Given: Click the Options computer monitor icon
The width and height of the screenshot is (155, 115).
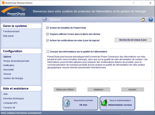Looking at the screenshot, I should 45,19.
